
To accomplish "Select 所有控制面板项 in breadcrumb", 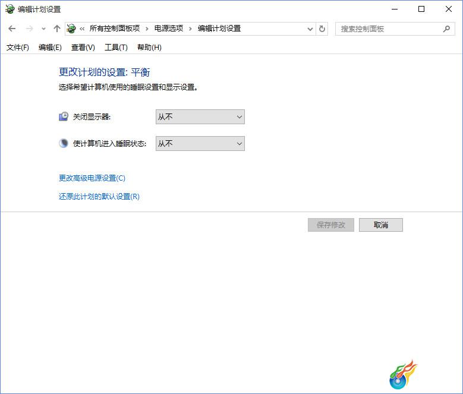I will [x=115, y=29].
